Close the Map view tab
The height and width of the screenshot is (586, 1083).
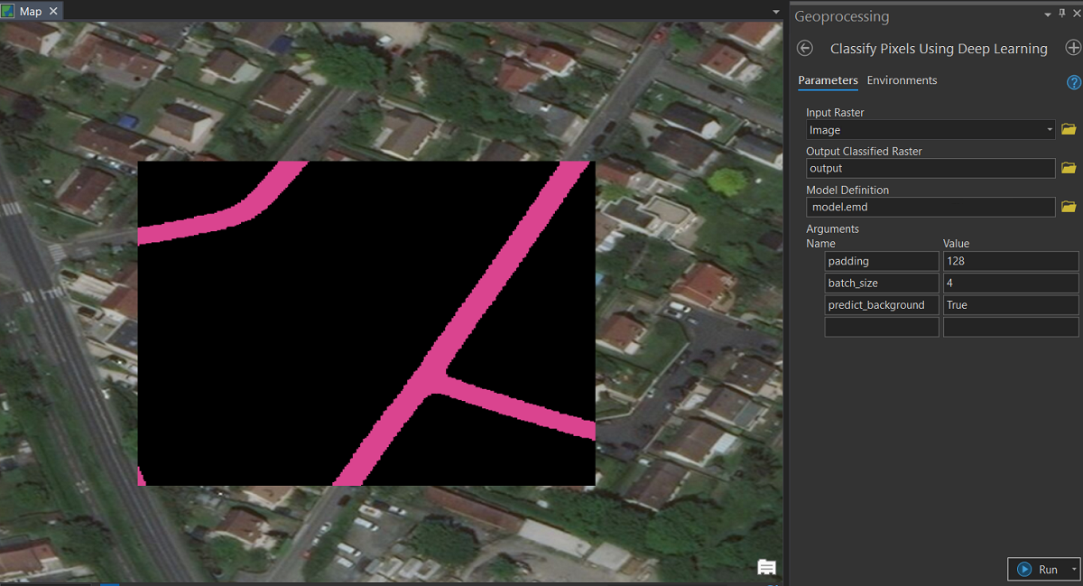coord(53,12)
